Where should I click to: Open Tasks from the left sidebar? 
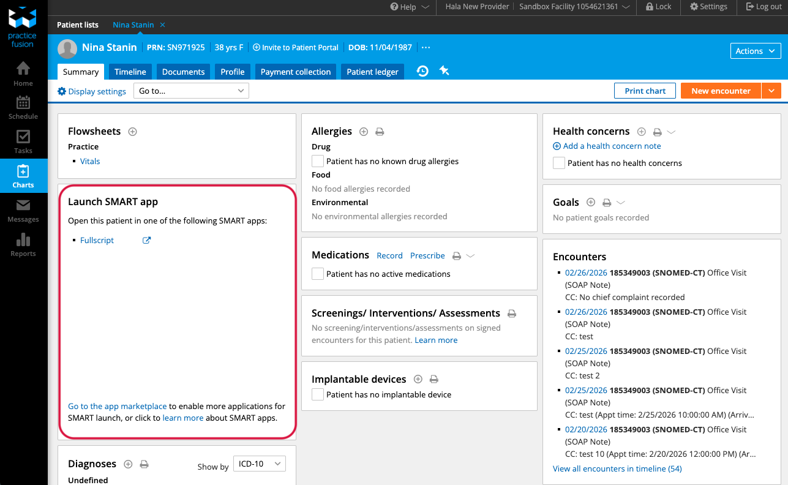(x=23, y=141)
